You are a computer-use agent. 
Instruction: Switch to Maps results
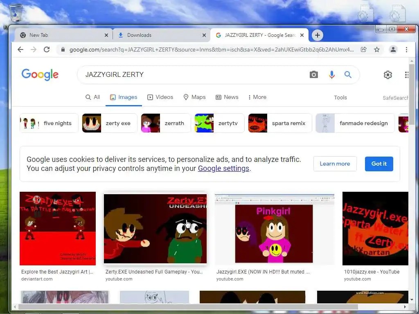tap(194, 97)
